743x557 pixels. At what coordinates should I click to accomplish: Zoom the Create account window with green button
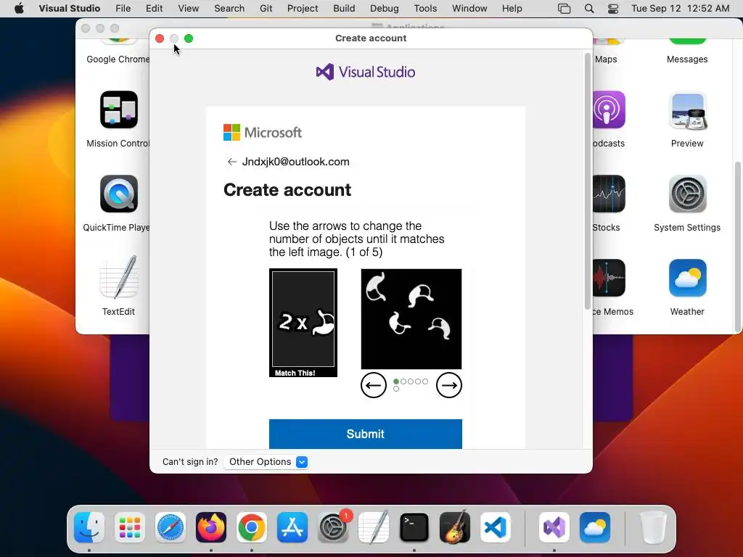point(189,38)
